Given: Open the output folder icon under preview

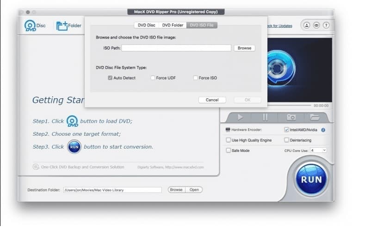Looking at the screenshot, I should click(315, 117).
